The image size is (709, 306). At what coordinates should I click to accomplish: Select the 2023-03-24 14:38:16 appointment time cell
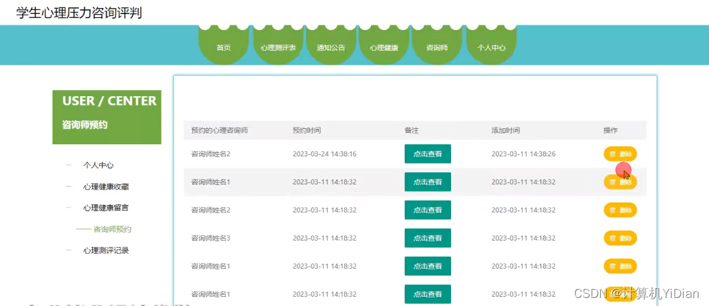[x=324, y=154]
